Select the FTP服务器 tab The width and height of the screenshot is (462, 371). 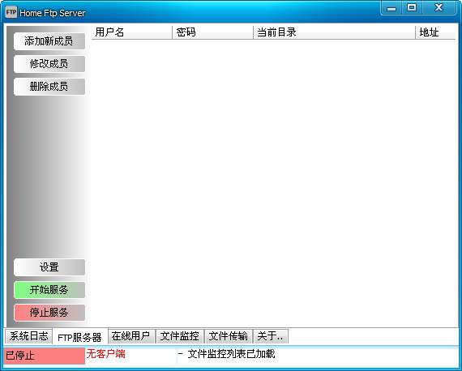tap(80, 337)
